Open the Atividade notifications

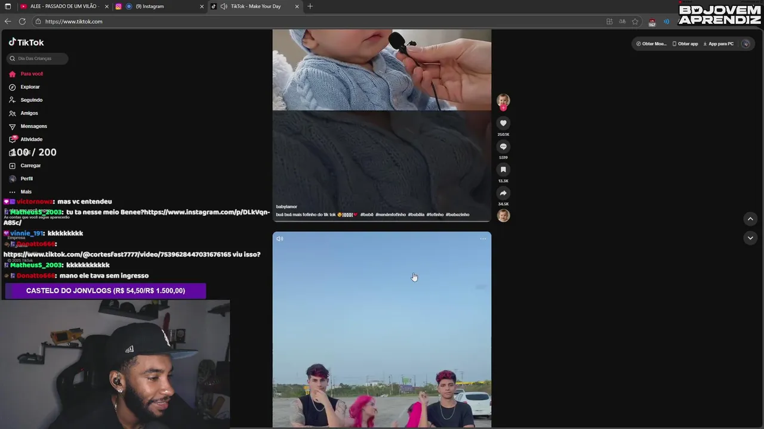pos(26,139)
